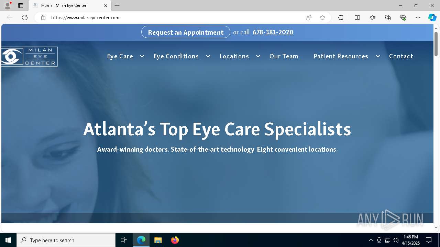
Task: Add this page to favorites star
Action: 322,17
